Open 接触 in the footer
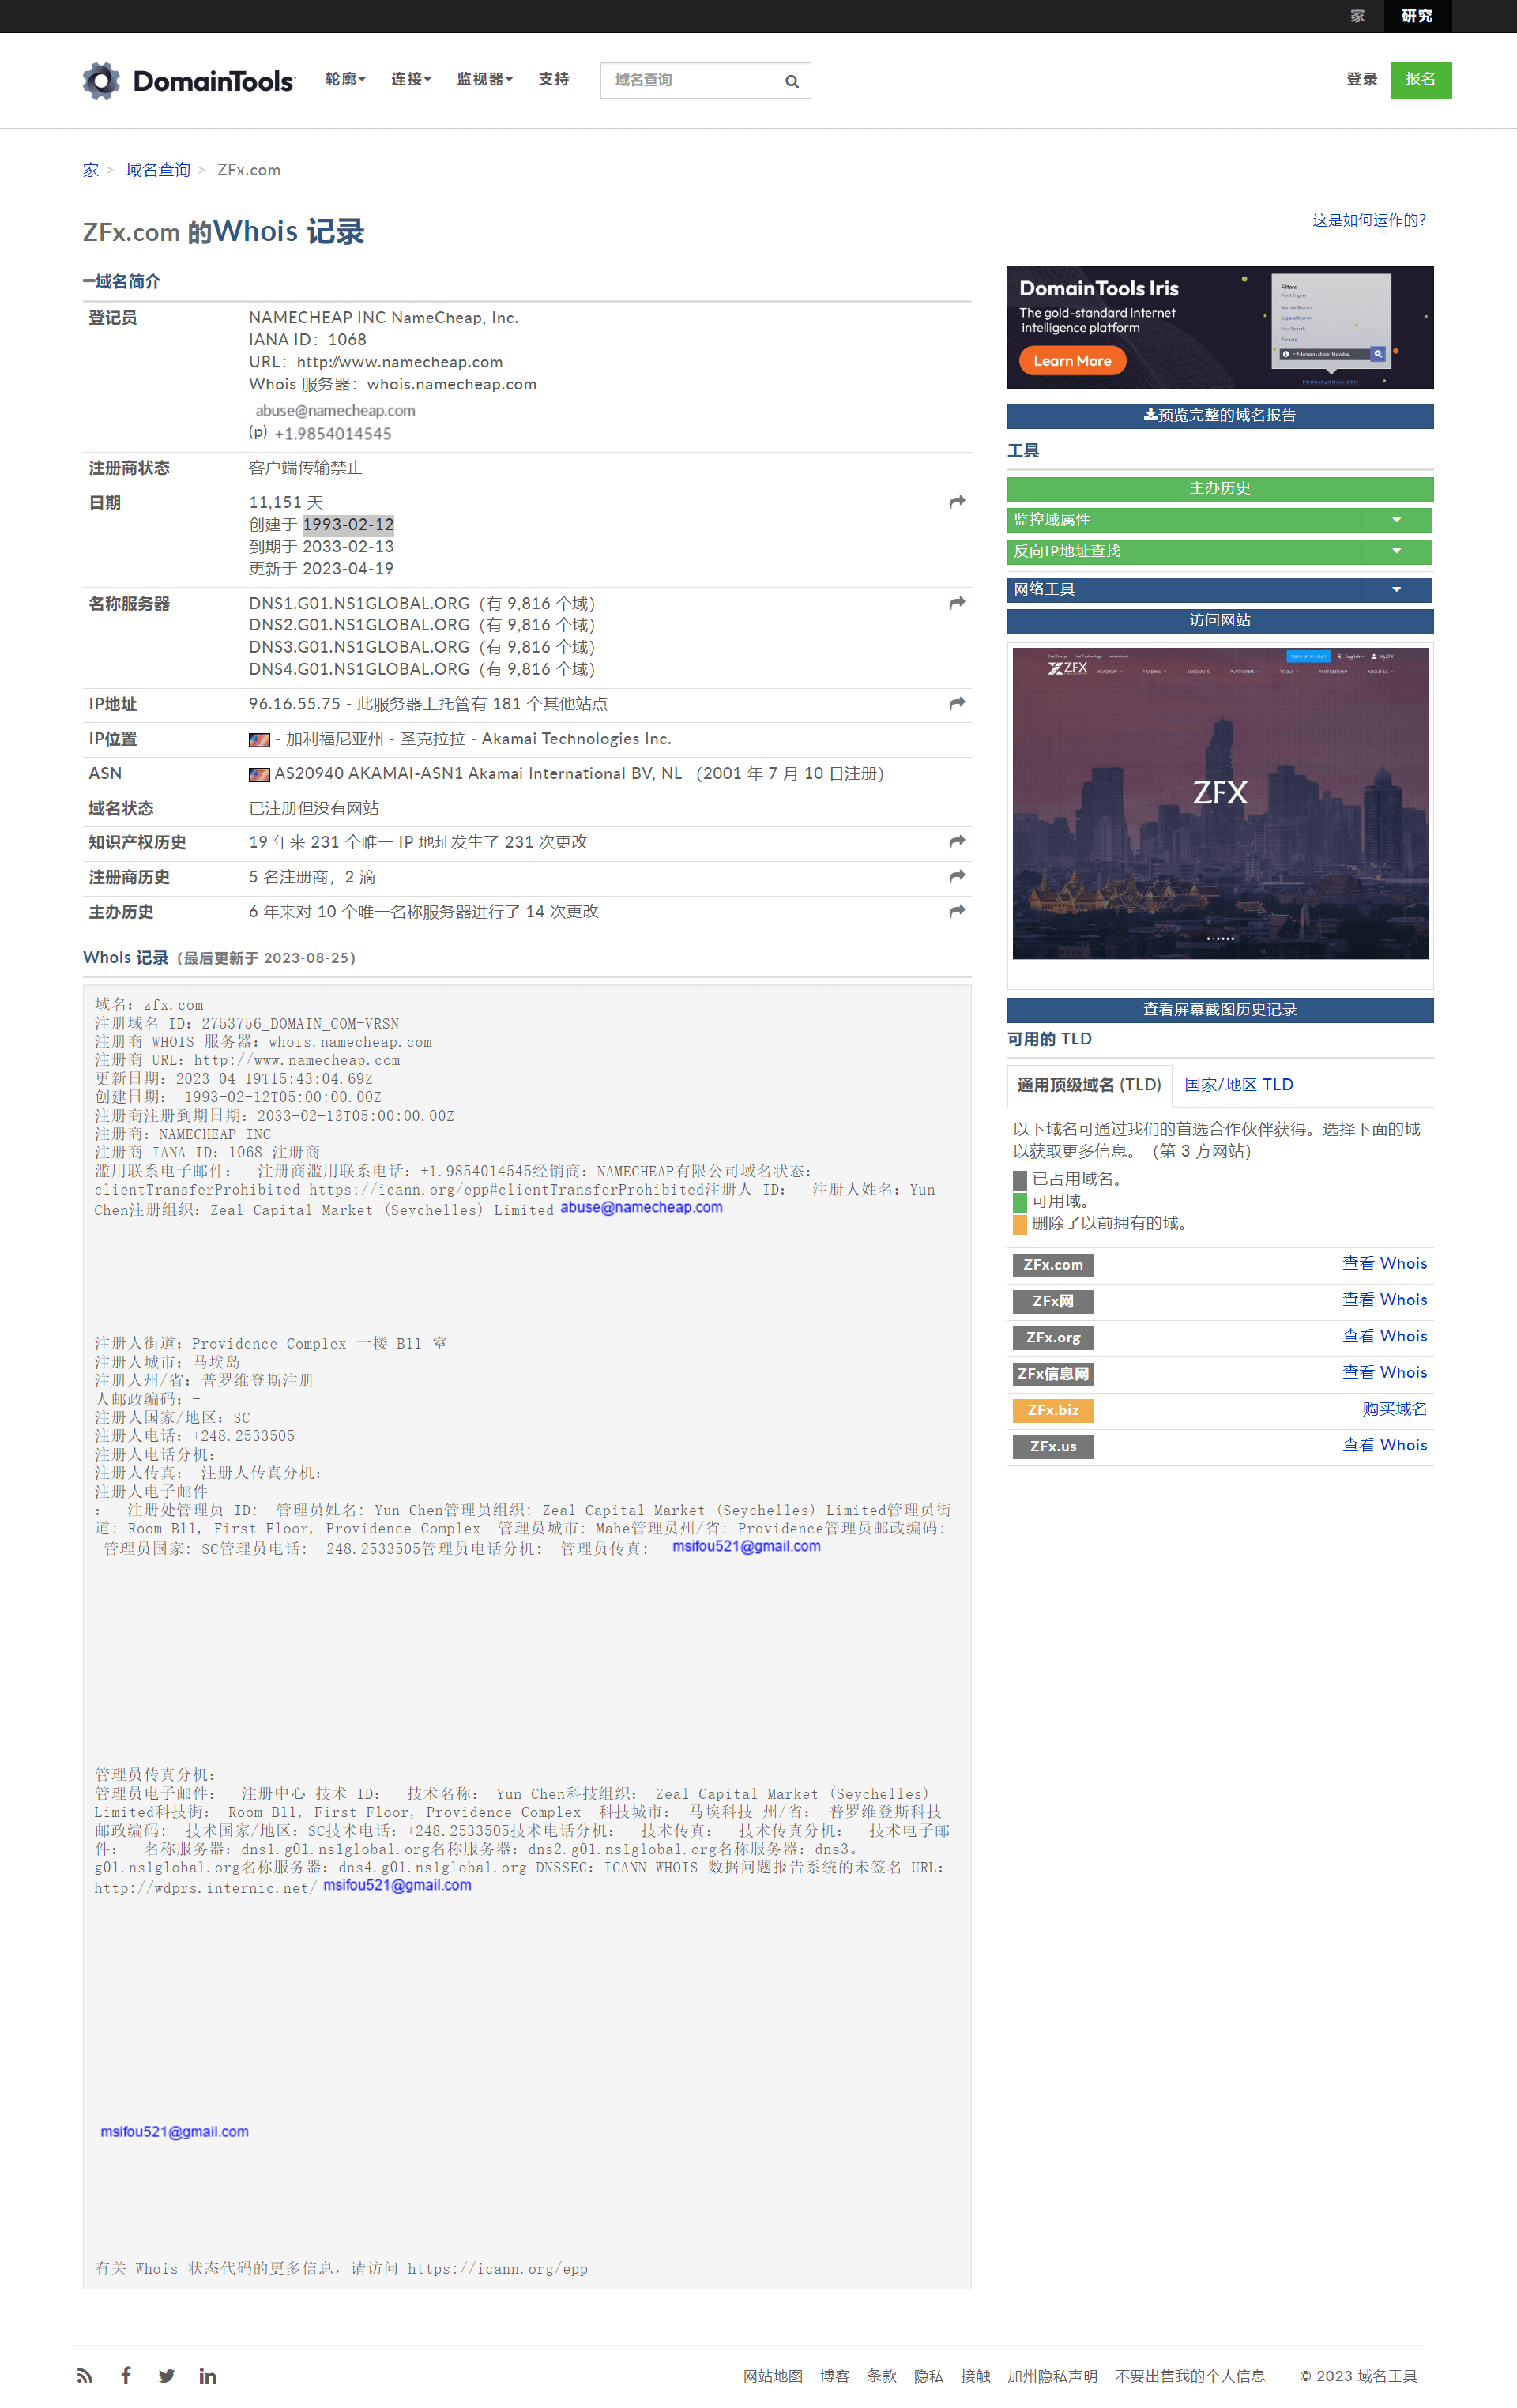 (x=975, y=2376)
